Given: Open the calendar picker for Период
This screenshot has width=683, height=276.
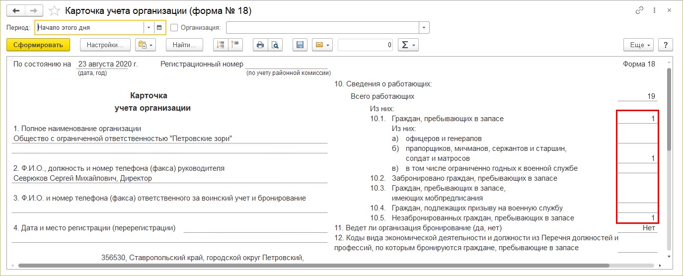Looking at the screenshot, I should click(x=159, y=28).
